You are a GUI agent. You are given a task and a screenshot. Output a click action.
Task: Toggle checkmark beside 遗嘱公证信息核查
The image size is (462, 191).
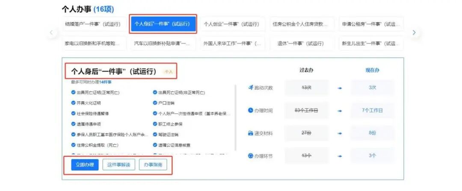155,145
